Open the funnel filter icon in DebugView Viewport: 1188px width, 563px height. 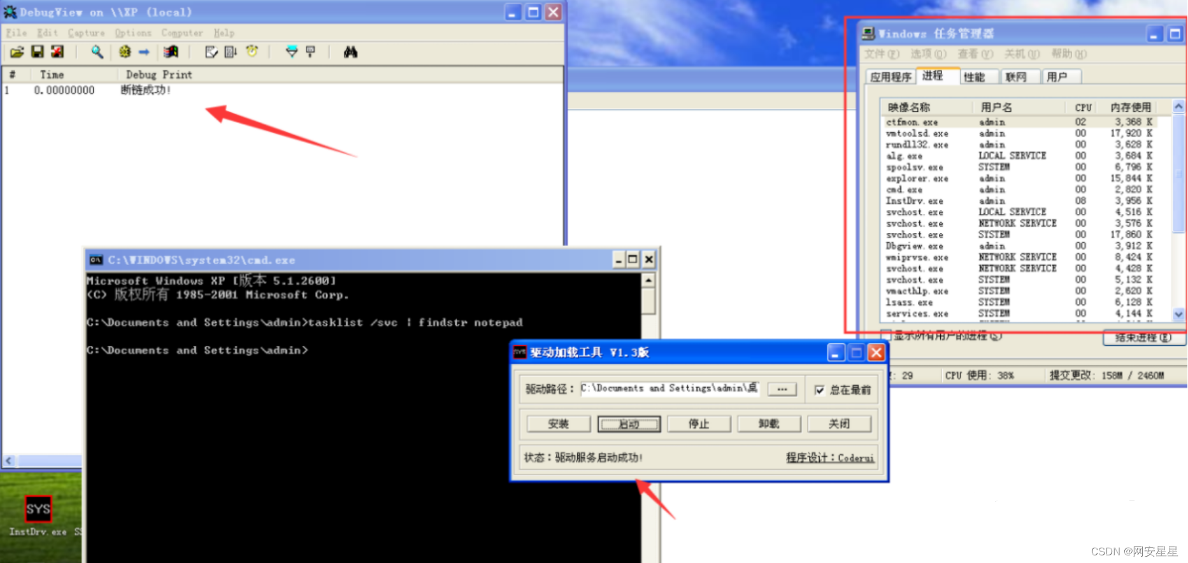pos(291,52)
